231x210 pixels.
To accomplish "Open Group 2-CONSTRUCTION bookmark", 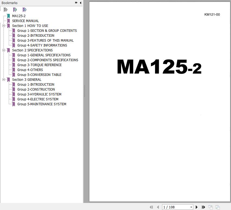I will 36,89.
